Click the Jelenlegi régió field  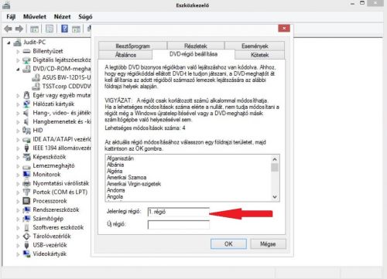click(179, 212)
